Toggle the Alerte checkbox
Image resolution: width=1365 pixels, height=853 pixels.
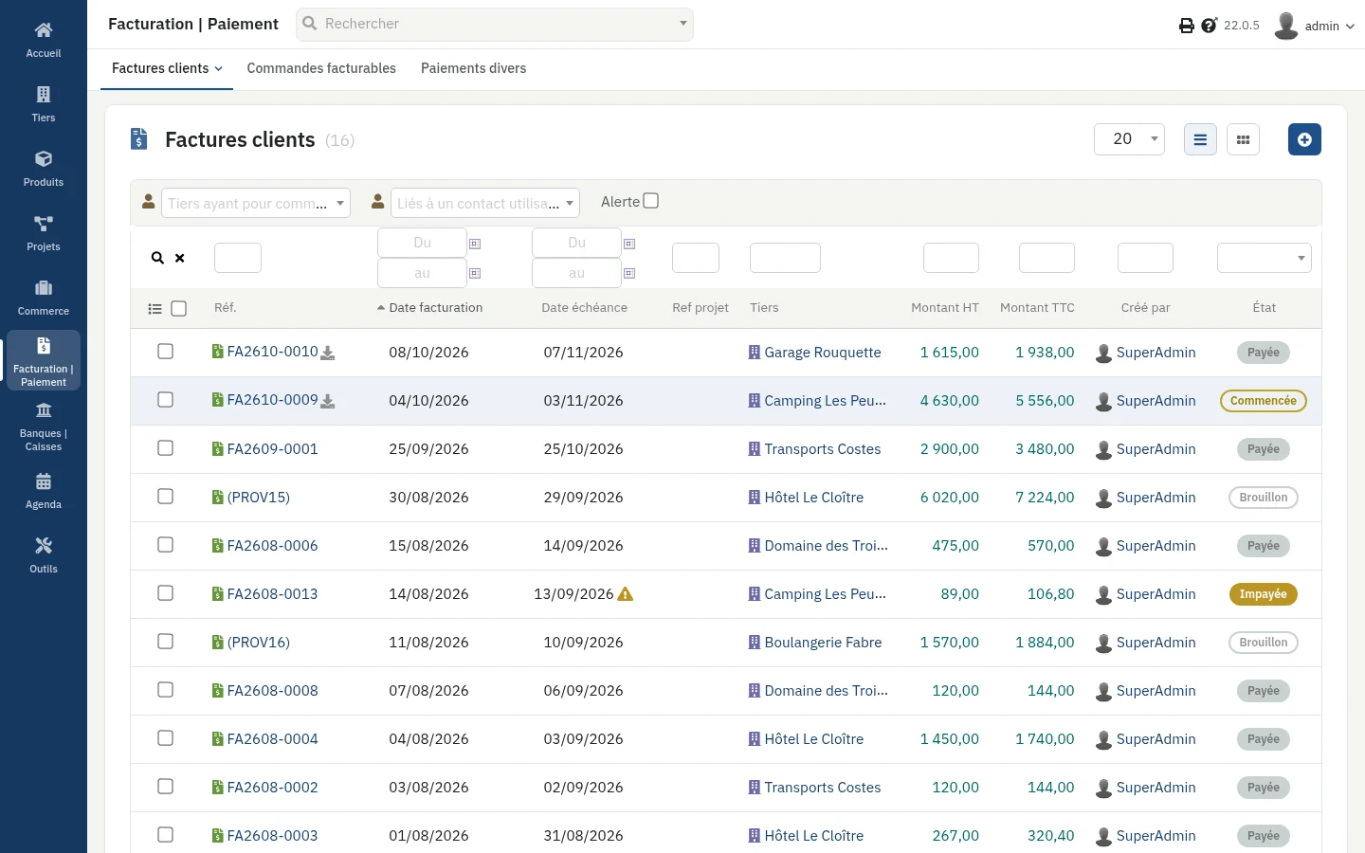point(650,201)
